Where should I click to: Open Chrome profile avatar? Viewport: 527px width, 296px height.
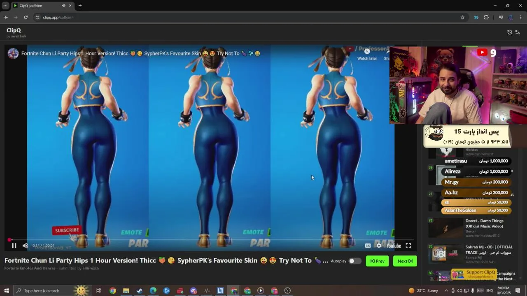(511, 17)
